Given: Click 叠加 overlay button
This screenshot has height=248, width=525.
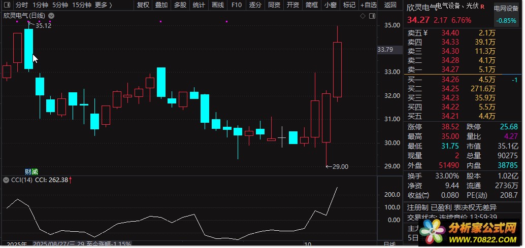Looking at the screenshot, I should click(162, 5).
